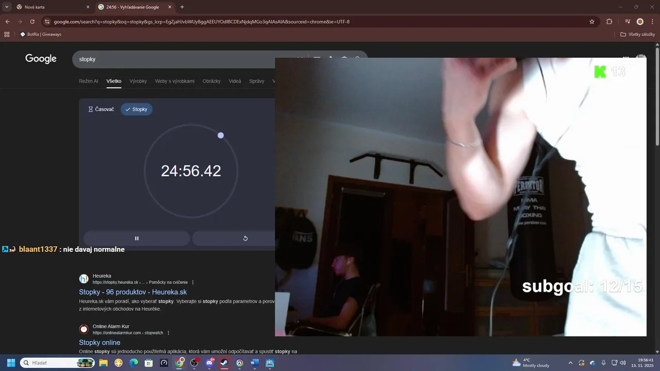Viewport: 660px width, 371px height.
Task: Close the Nová karta tab
Action: point(88,7)
